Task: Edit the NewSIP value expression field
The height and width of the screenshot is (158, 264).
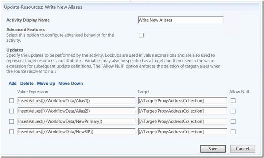Action: click(76, 131)
